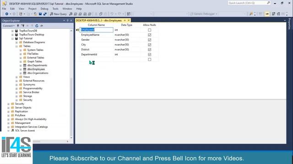Viewport: 293px width, 164px height.
Task: Expand the TopBusTours-Desktop database node
Action: (12, 35)
